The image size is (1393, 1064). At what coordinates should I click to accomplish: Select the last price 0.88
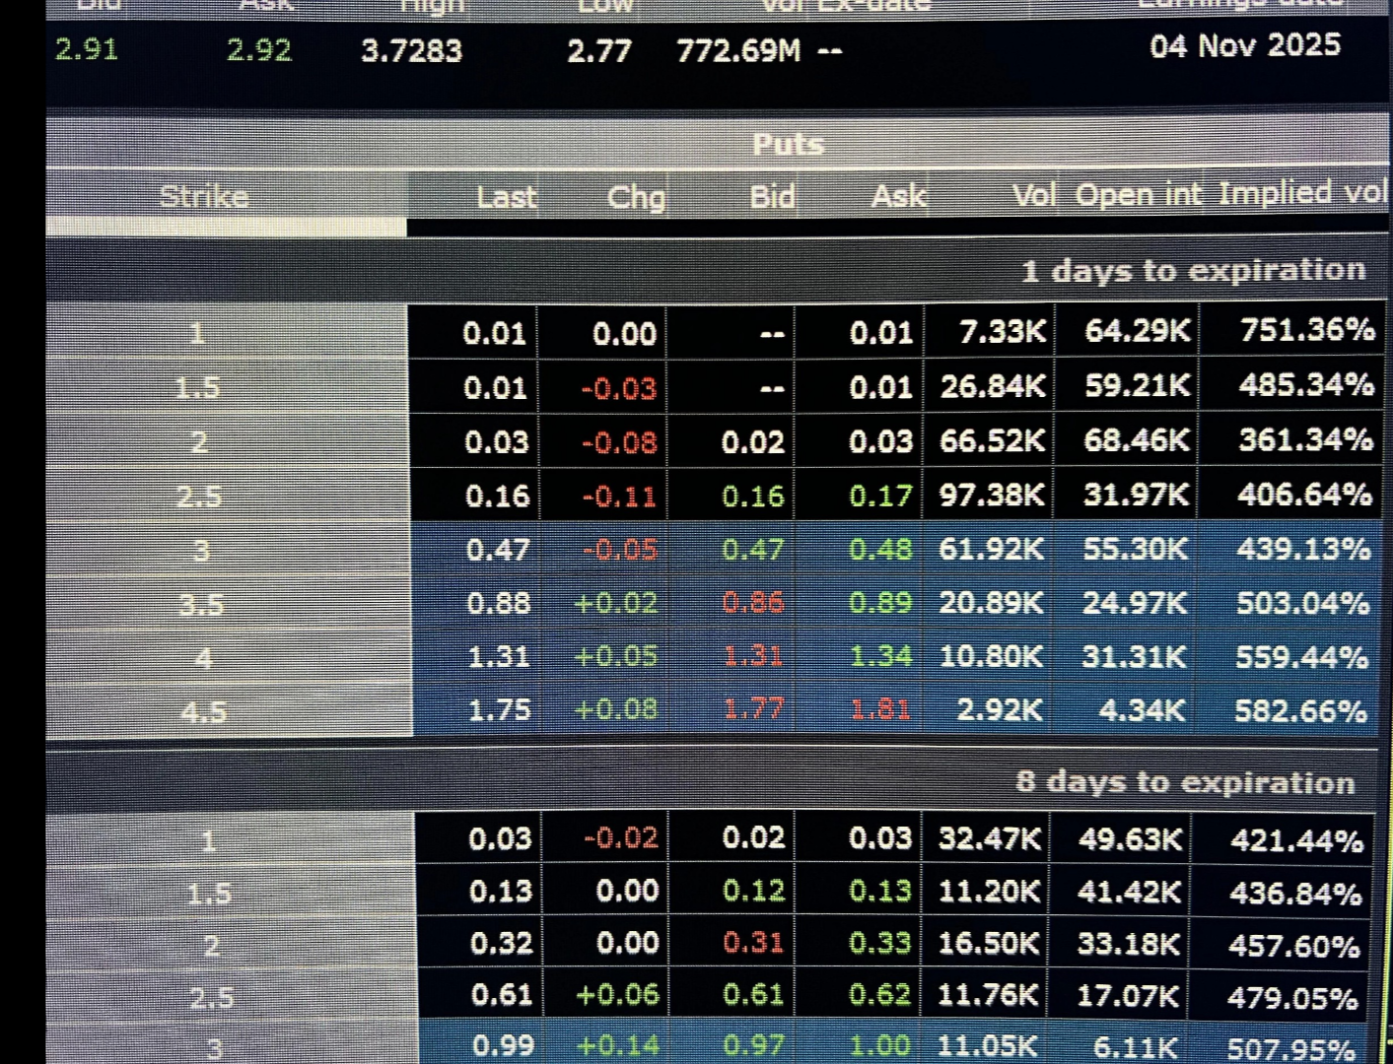coord(498,603)
